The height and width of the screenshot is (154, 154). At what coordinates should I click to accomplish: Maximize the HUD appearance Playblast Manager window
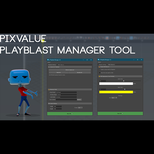[138, 60]
